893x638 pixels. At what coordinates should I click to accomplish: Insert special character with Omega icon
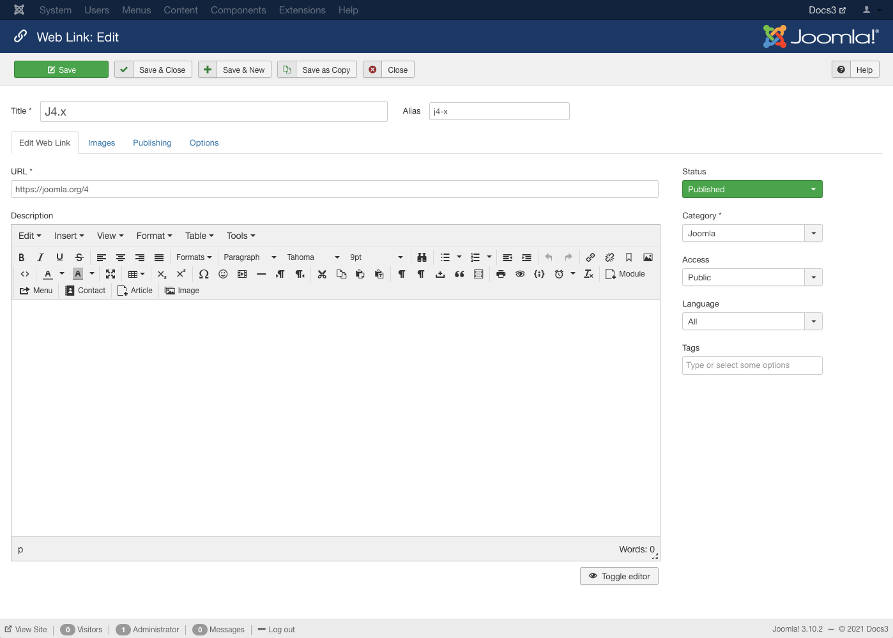(x=204, y=274)
